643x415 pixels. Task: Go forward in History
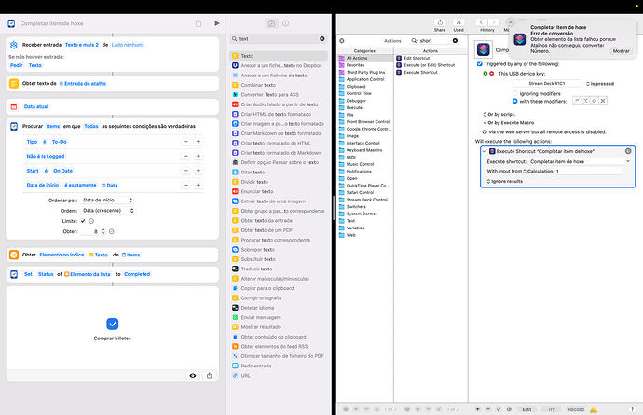(494, 22)
